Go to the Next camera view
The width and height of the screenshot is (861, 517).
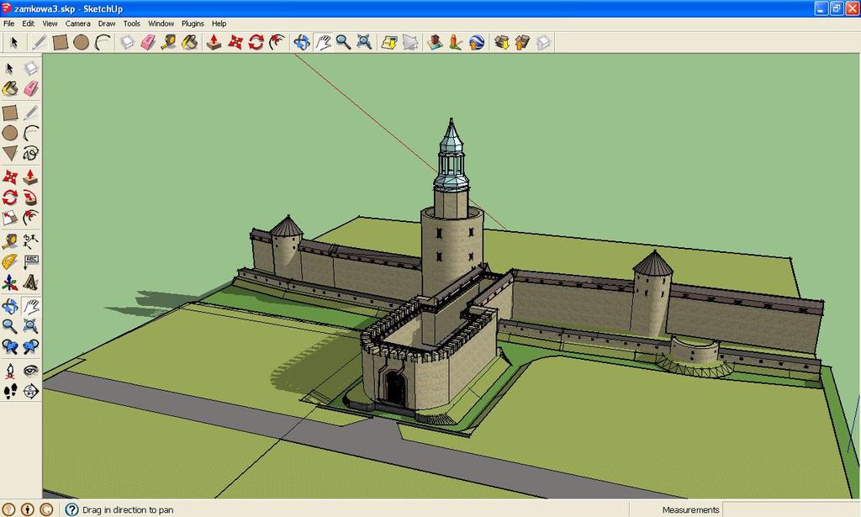tap(31, 346)
